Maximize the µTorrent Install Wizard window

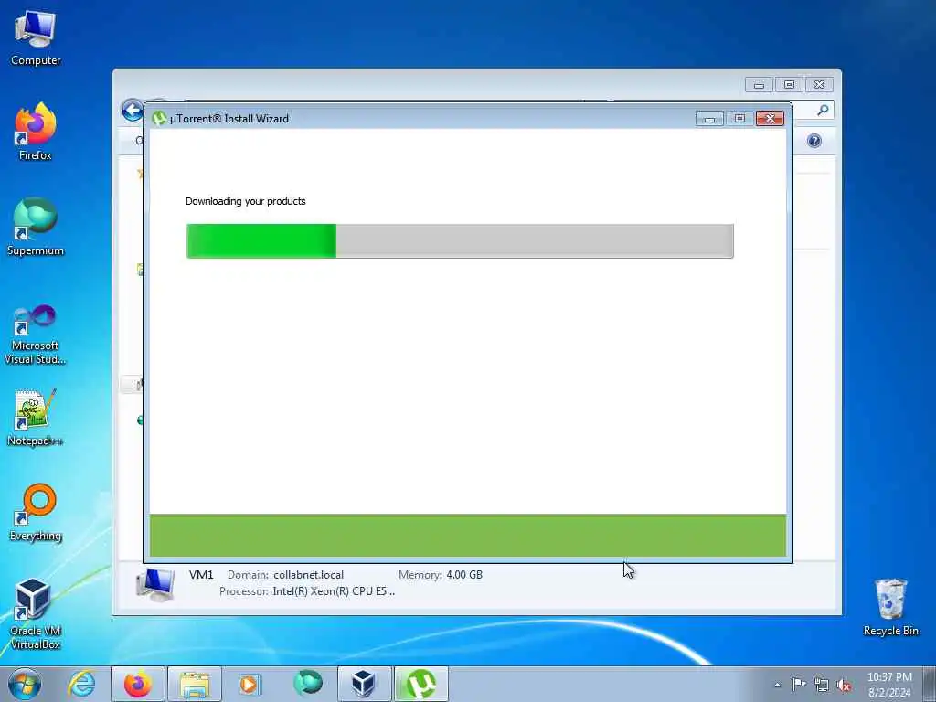click(739, 119)
